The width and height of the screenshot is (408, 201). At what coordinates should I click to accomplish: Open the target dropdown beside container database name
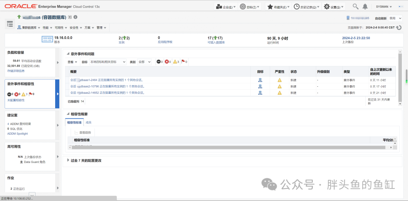(x=70, y=17)
